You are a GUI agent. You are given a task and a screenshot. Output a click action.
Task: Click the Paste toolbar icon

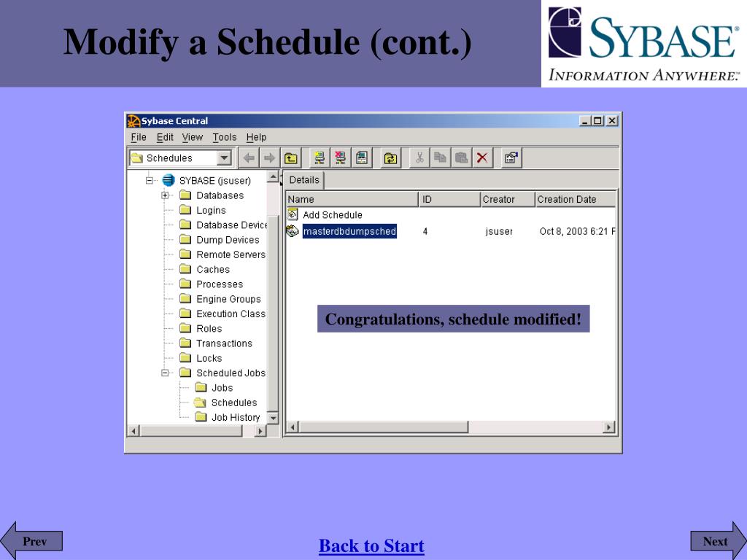pyautogui.click(x=461, y=158)
